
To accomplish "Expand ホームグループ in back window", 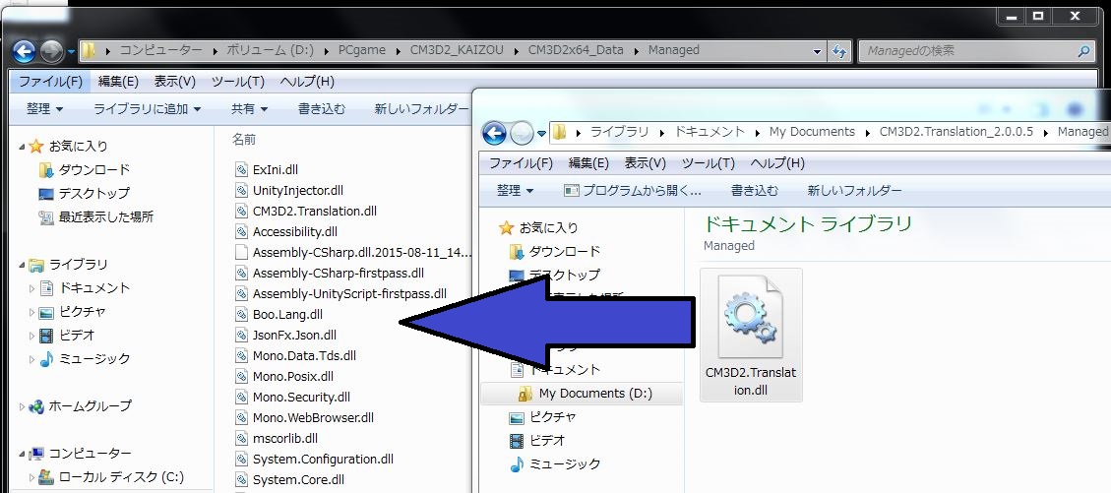I will [22, 406].
